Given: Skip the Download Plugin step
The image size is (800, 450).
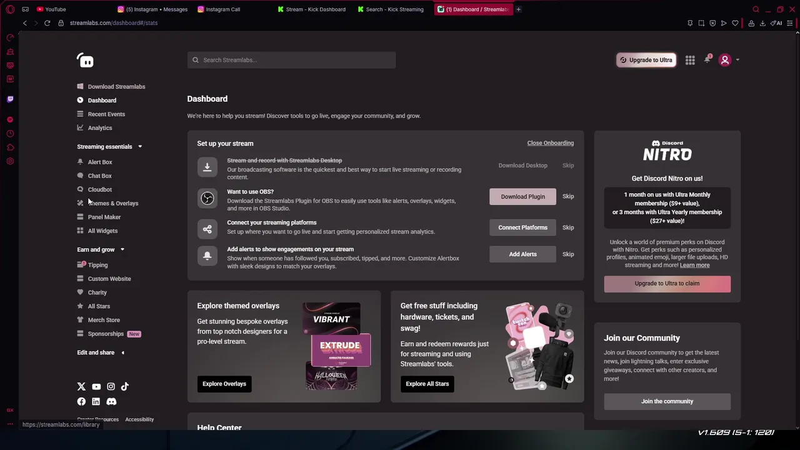Looking at the screenshot, I should click(x=568, y=196).
